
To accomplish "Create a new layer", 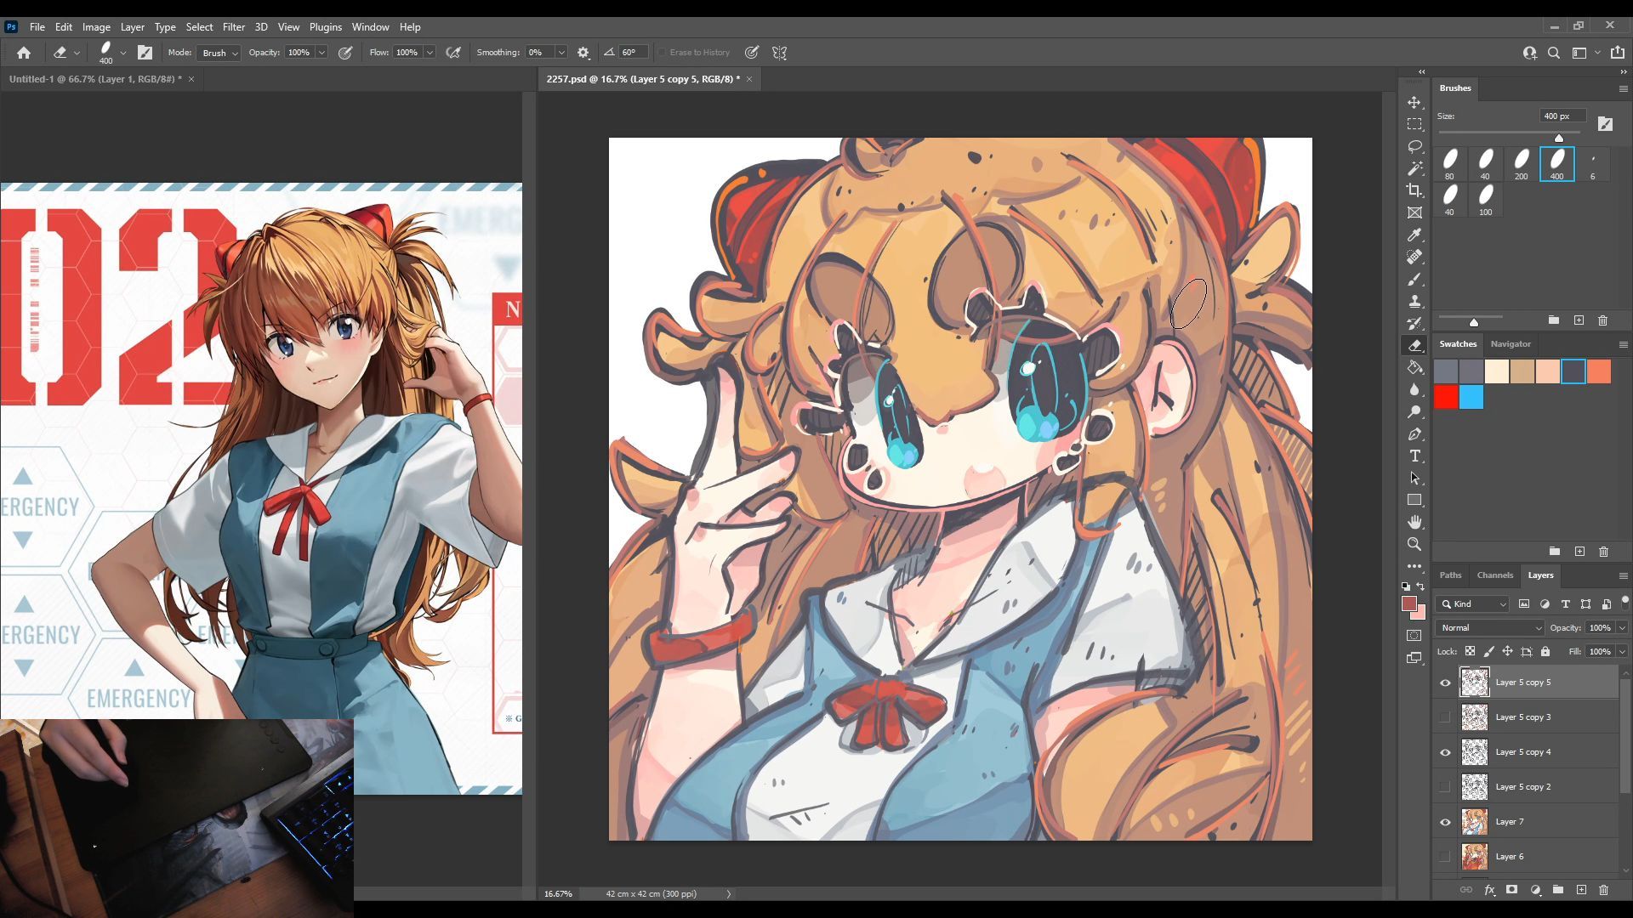I will (x=1581, y=890).
